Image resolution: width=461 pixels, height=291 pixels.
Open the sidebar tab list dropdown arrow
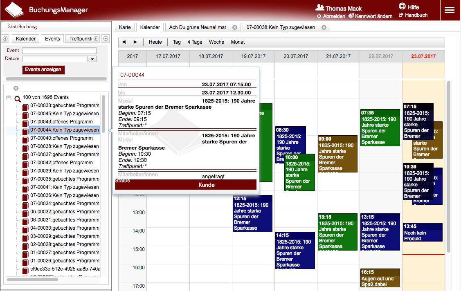tap(106, 39)
